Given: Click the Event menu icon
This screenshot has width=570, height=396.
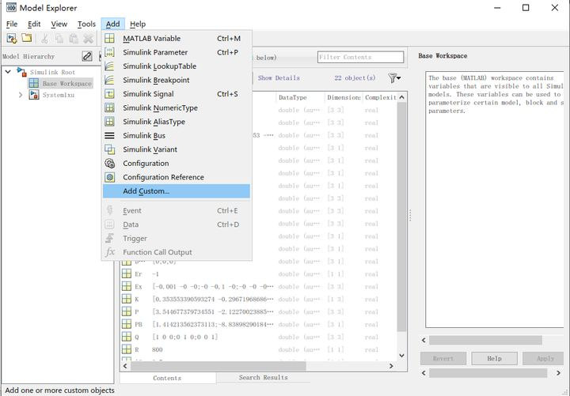Looking at the screenshot, I should pos(109,210).
